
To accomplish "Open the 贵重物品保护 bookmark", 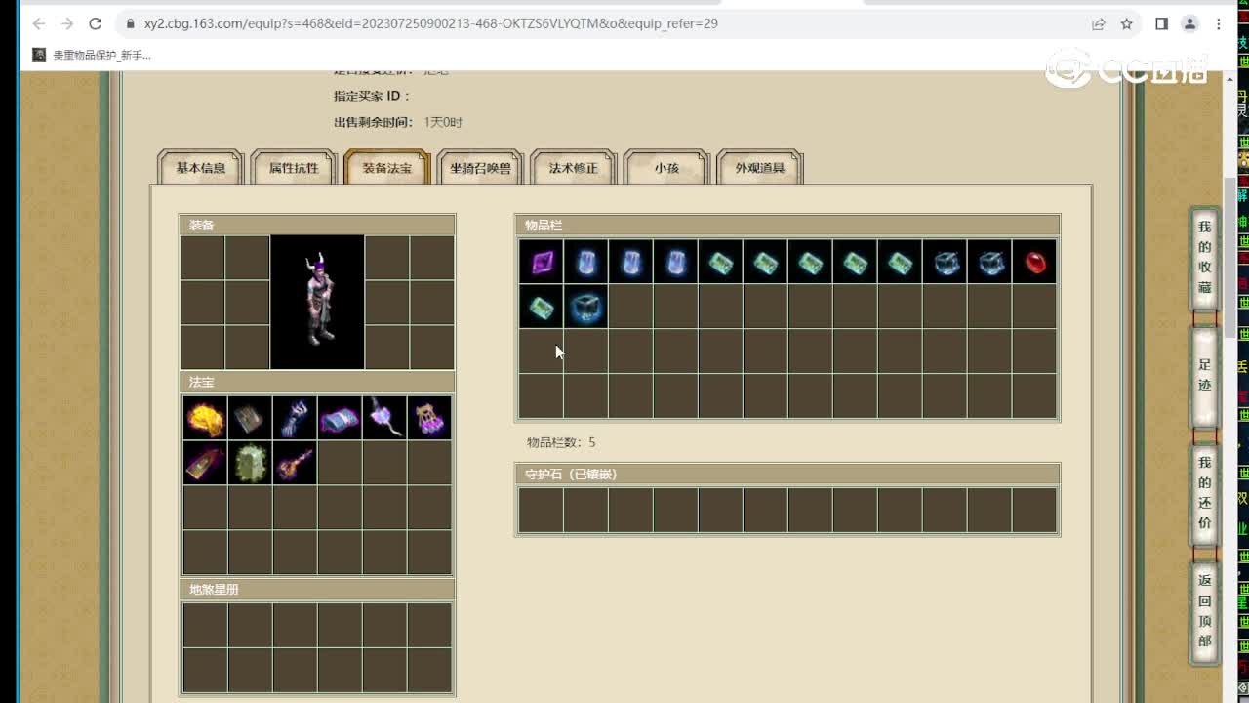I will [92, 56].
